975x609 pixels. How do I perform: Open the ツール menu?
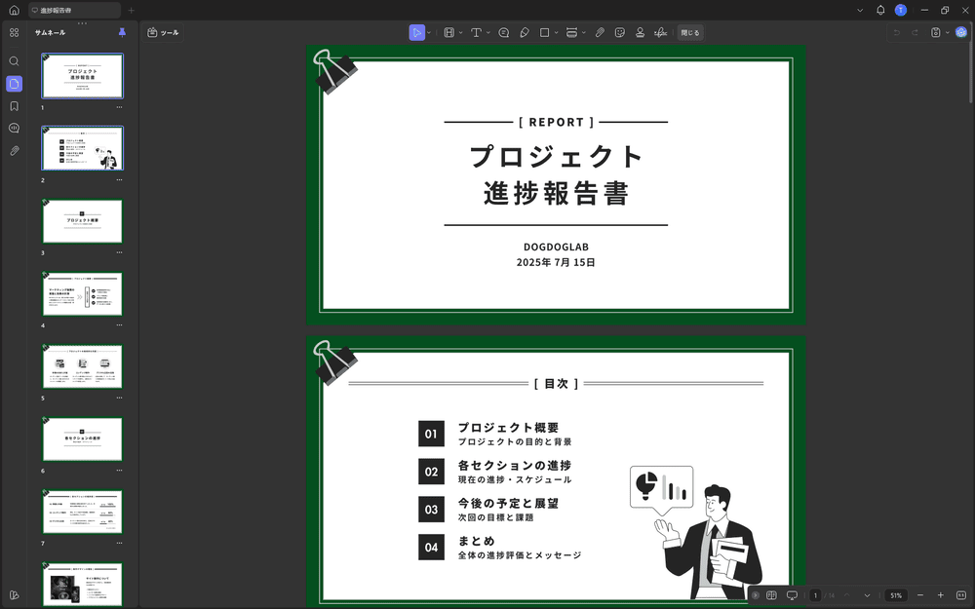[163, 32]
